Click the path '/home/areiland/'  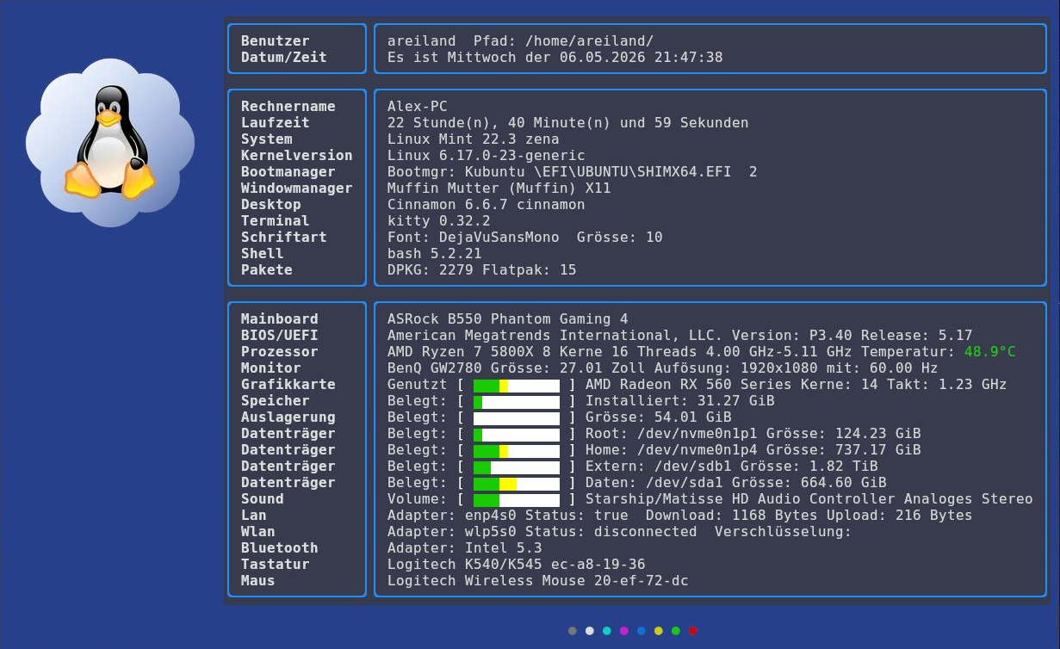click(590, 40)
